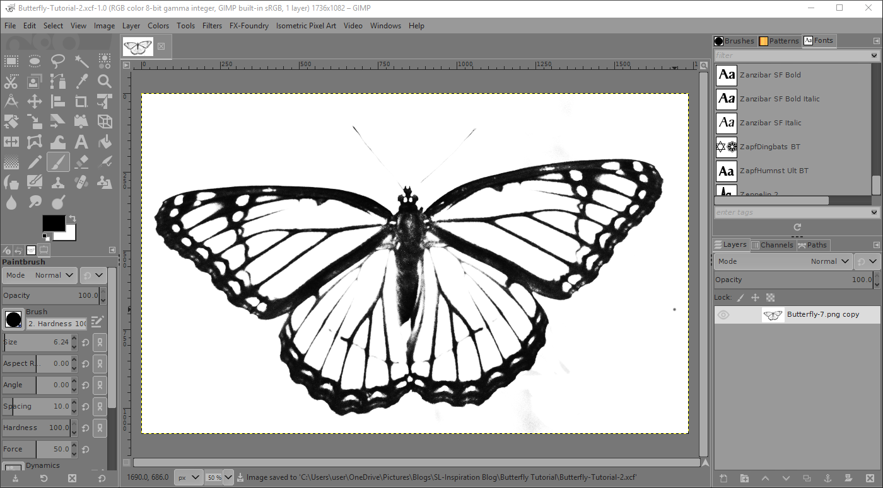The image size is (883, 488).
Task: Select the Text tool
Action: pyautogui.click(x=81, y=142)
